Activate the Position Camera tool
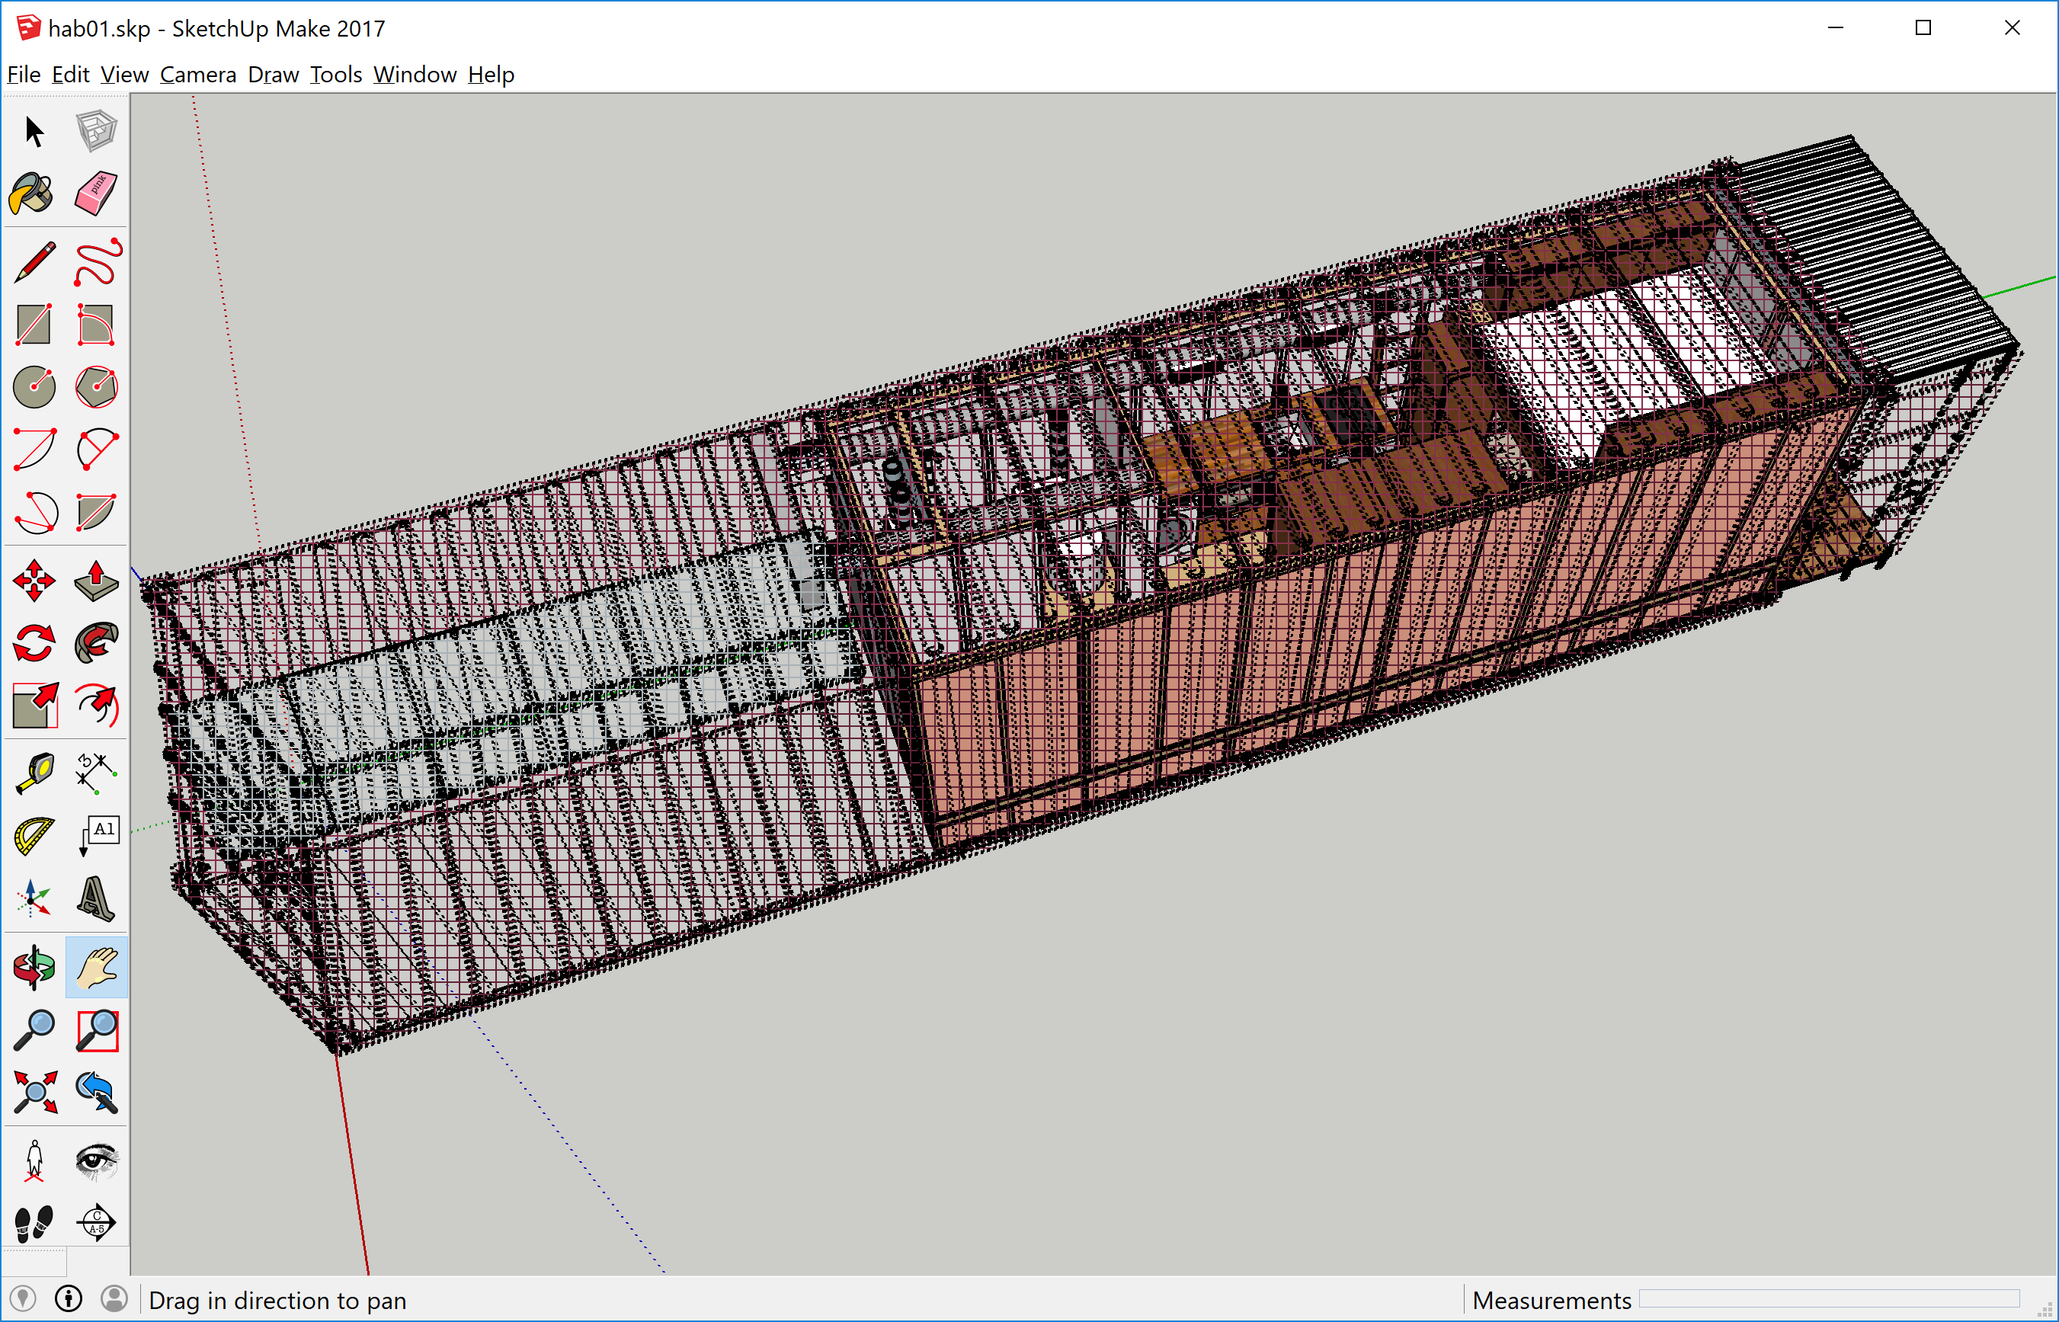The image size is (2059, 1322). point(34,1161)
